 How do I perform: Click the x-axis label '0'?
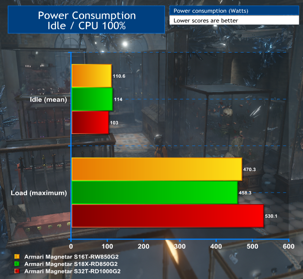point(71,246)
